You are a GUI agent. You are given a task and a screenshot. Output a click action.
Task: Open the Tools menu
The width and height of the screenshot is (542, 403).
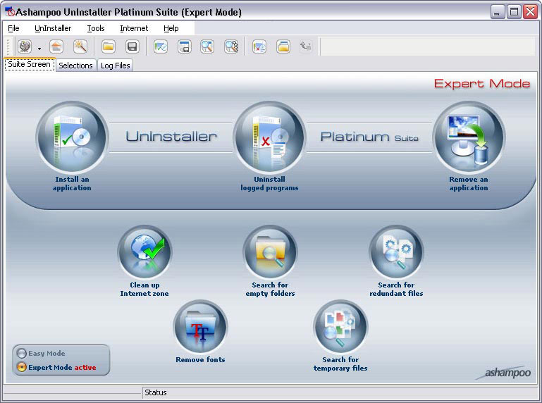pyautogui.click(x=96, y=28)
